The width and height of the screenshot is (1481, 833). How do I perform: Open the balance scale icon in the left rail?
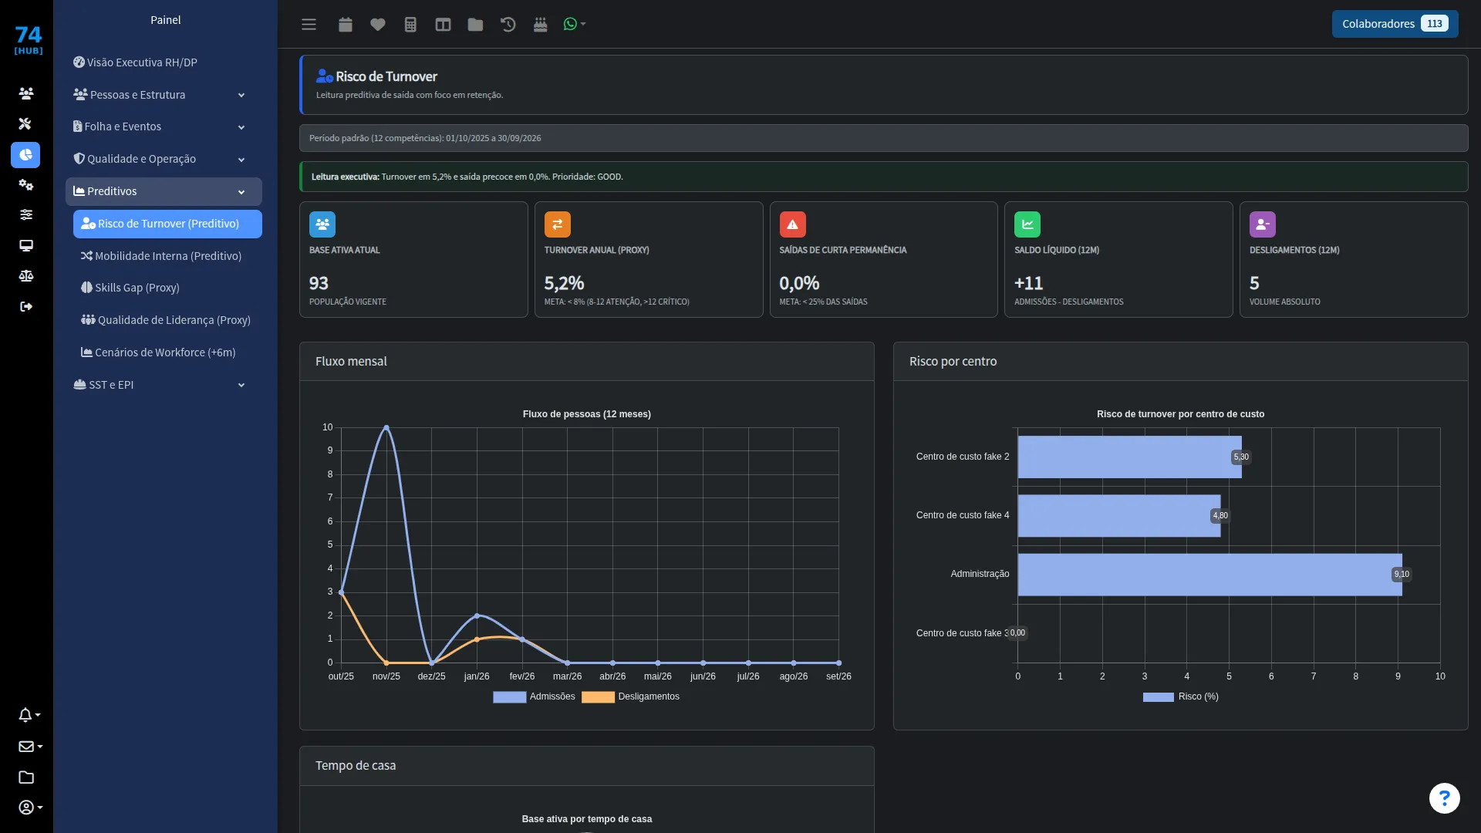(26, 275)
